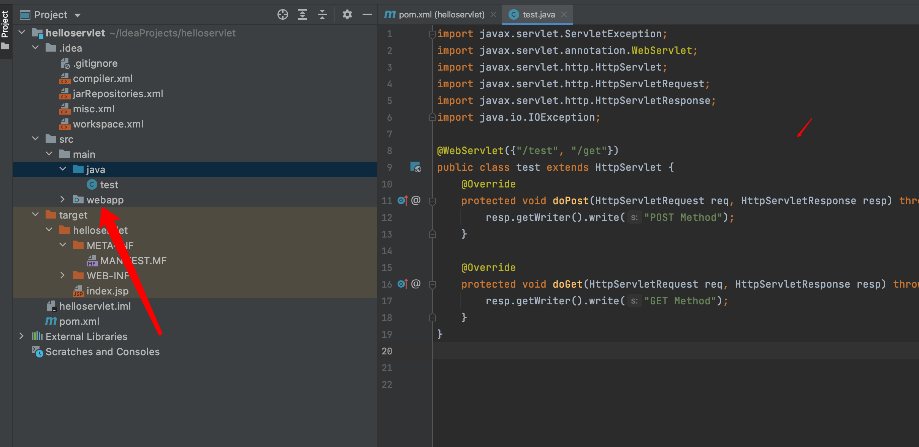Click the Expand All icon in Project toolbar

pyautogui.click(x=303, y=14)
